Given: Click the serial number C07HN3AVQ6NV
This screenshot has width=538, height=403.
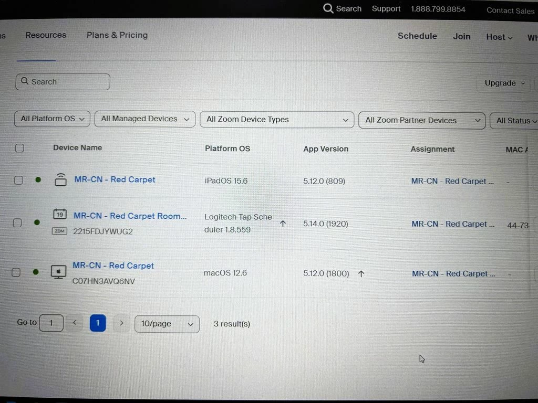Looking at the screenshot, I should coord(104,281).
